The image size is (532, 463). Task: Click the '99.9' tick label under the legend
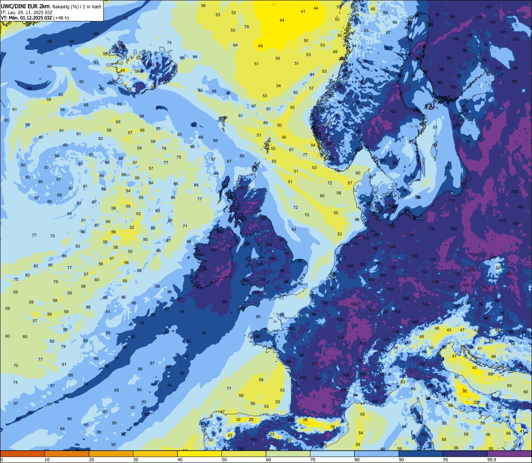[x=492, y=460]
